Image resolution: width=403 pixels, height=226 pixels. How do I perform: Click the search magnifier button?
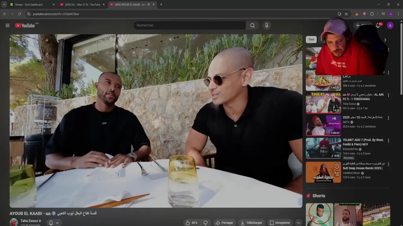pos(253,25)
